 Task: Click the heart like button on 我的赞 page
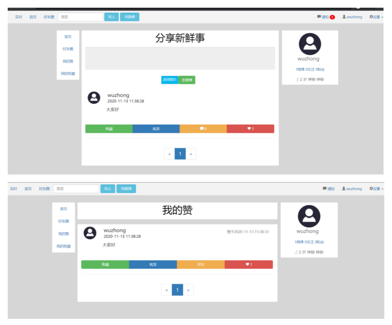[249, 265]
